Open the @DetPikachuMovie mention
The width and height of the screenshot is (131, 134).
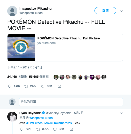(39, 123)
